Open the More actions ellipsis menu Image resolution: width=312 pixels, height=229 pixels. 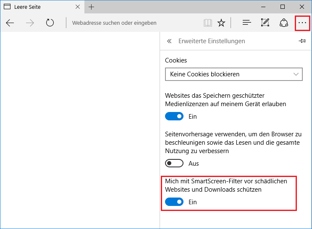[302, 23]
